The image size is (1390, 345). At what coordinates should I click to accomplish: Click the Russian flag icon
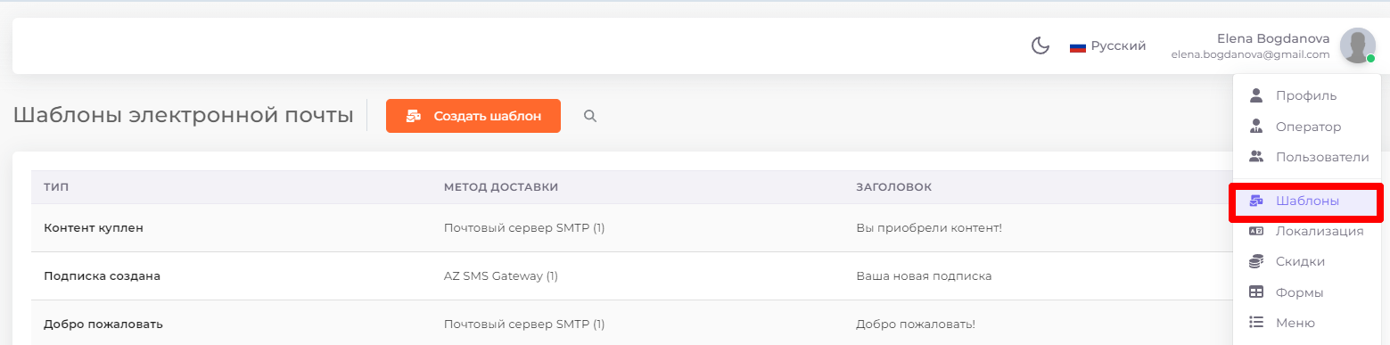coord(1077,46)
